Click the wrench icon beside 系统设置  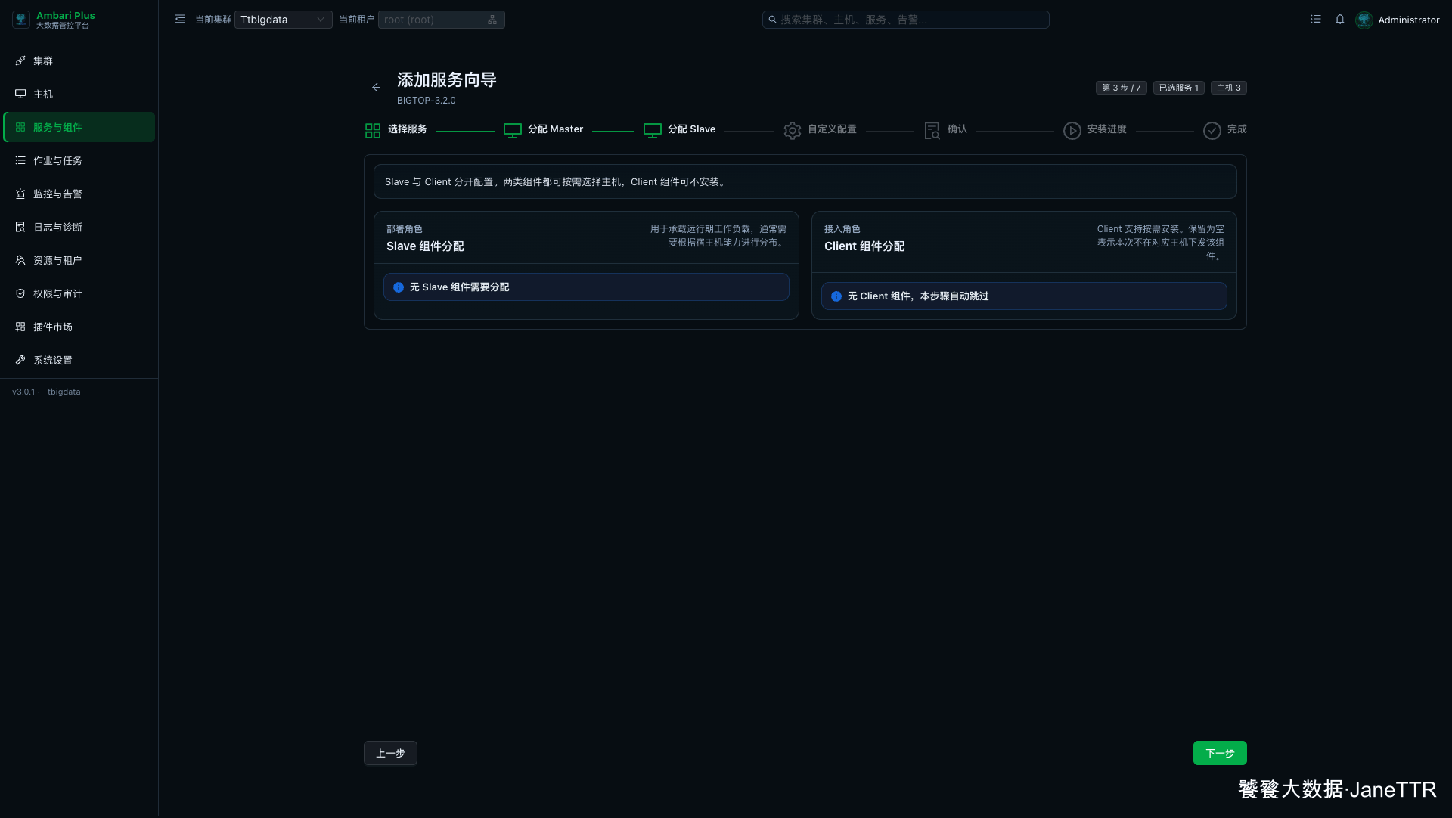[x=20, y=360]
